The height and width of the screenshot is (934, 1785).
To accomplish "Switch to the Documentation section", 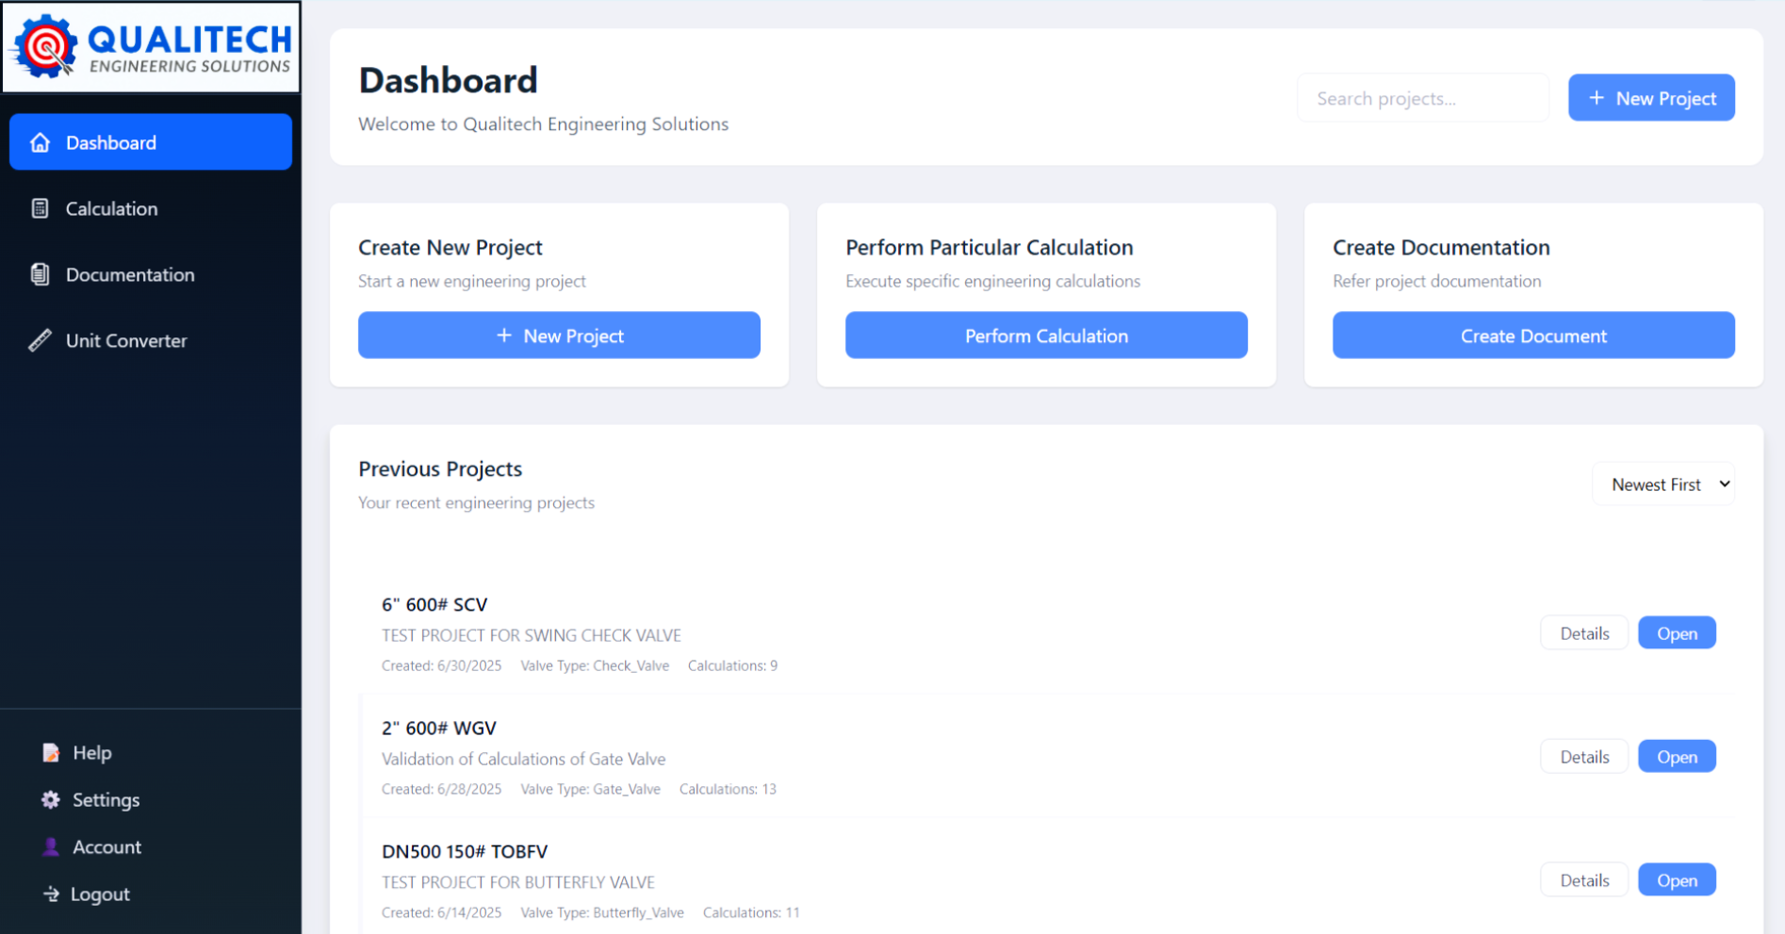I will click(129, 274).
